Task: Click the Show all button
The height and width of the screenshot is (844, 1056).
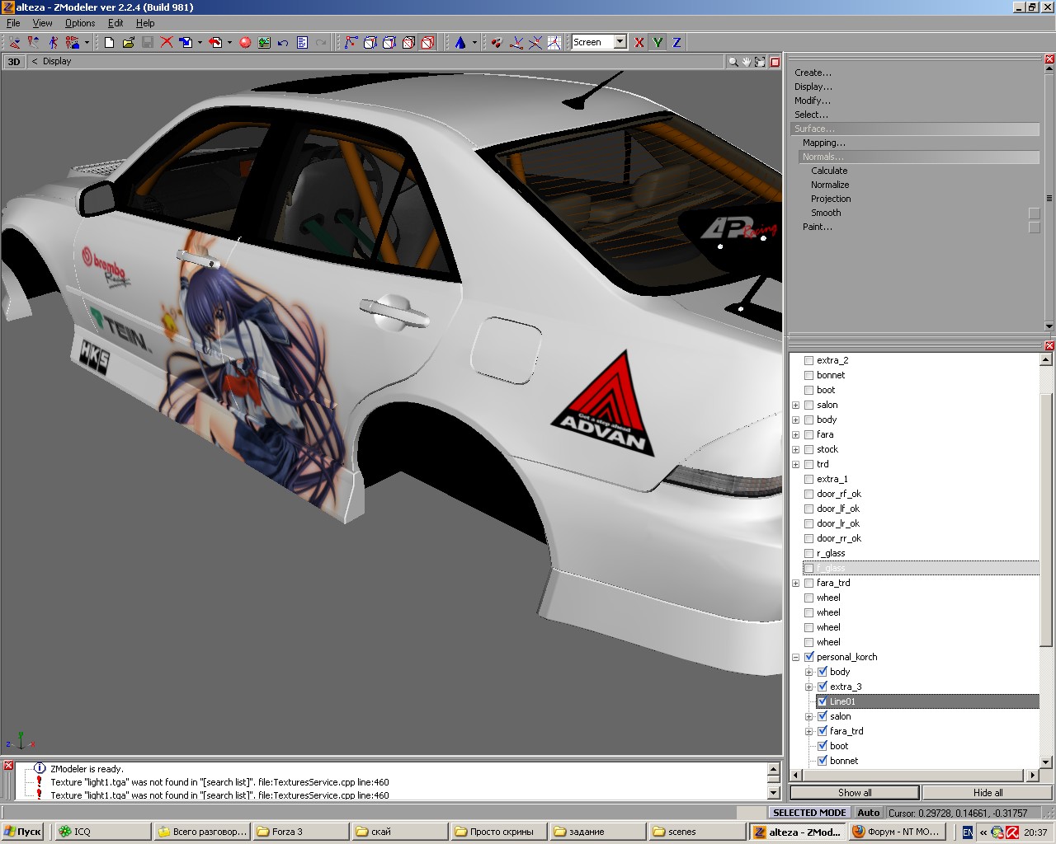Action: tap(855, 793)
